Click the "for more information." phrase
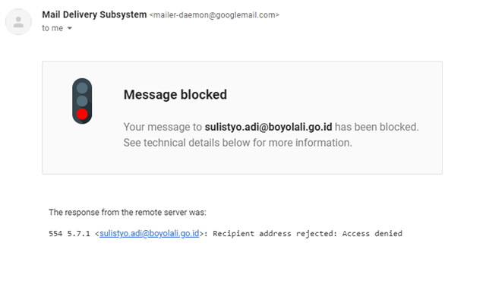The width and height of the screenshot is (486, 284). [302, 143]
